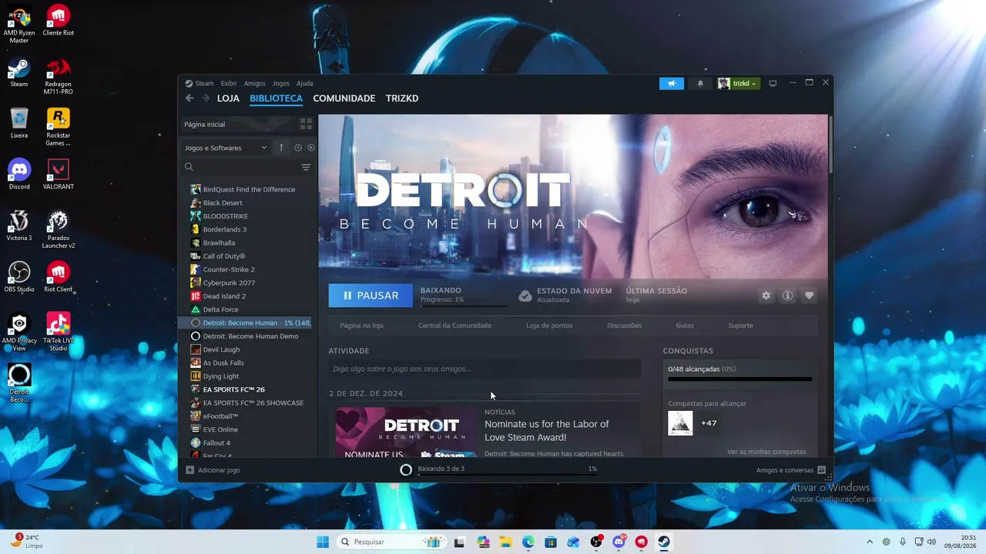Pause the Detroit download with PAUSAR

[x=371, y=295]
